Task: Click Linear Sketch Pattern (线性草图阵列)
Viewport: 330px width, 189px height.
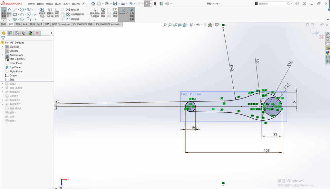Action: tap(75, 14)
